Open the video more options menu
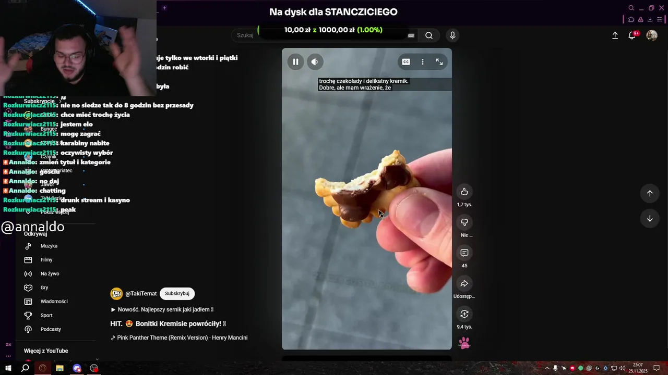 click(x=423, y=61)
